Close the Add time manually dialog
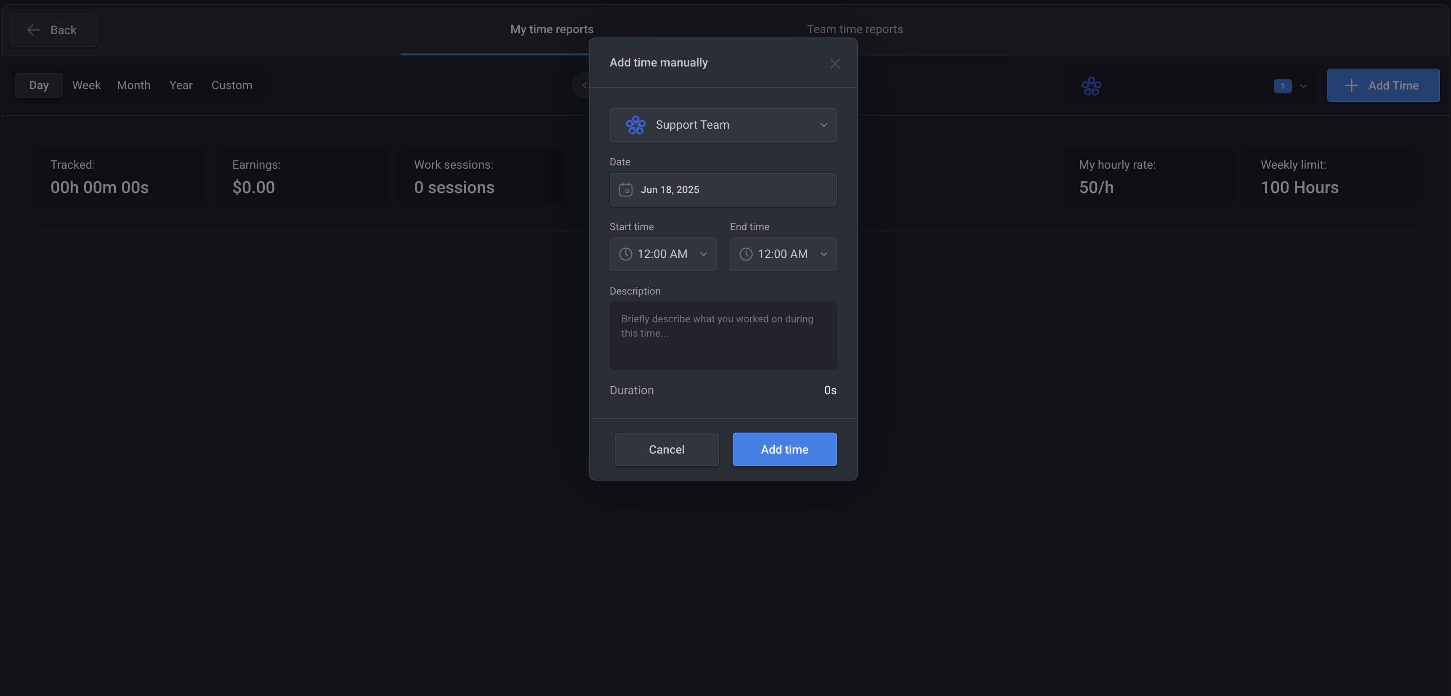 point(835,64)
